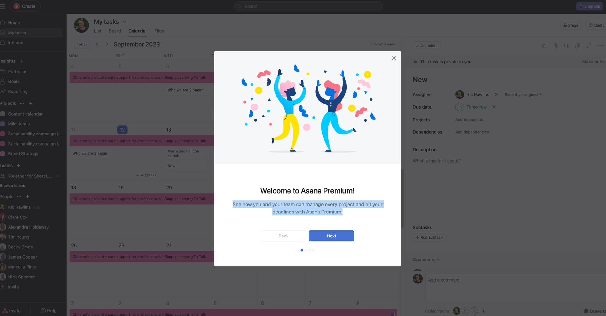Go to next month arrow
Screen dimensions: 606x316
click(x=107, y=44)
